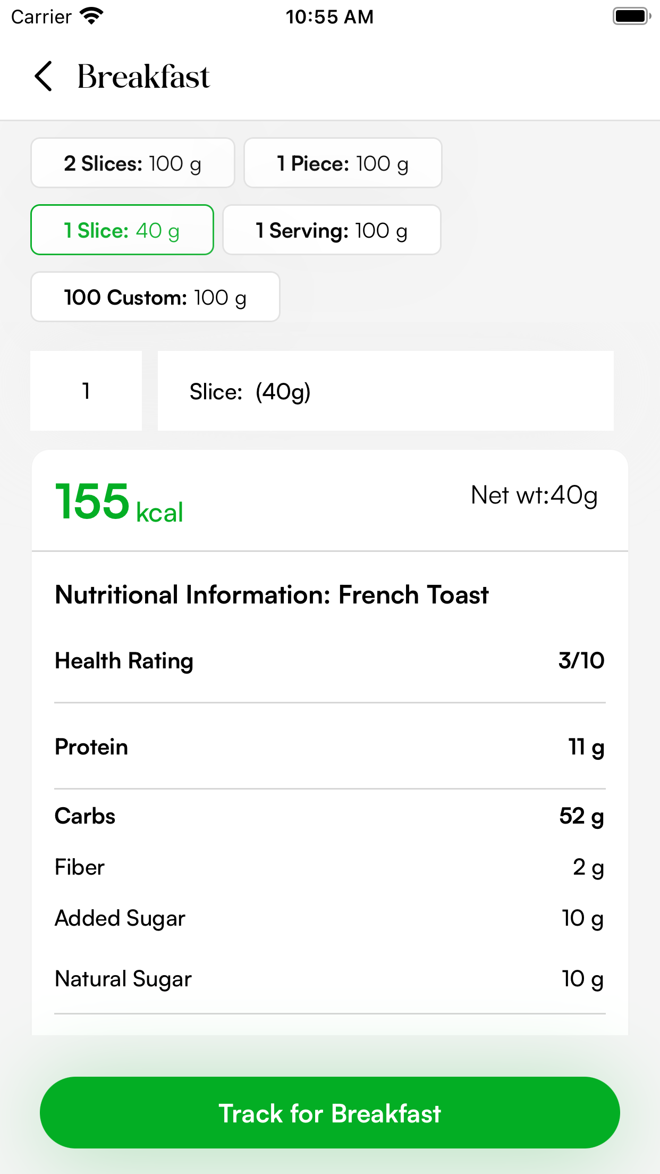Tap the Natural Sugar row
The width and height of the screenshot is (660, 1174).
point(330,979)
